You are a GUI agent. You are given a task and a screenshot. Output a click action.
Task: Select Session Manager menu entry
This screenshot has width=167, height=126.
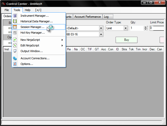(39, 27)
